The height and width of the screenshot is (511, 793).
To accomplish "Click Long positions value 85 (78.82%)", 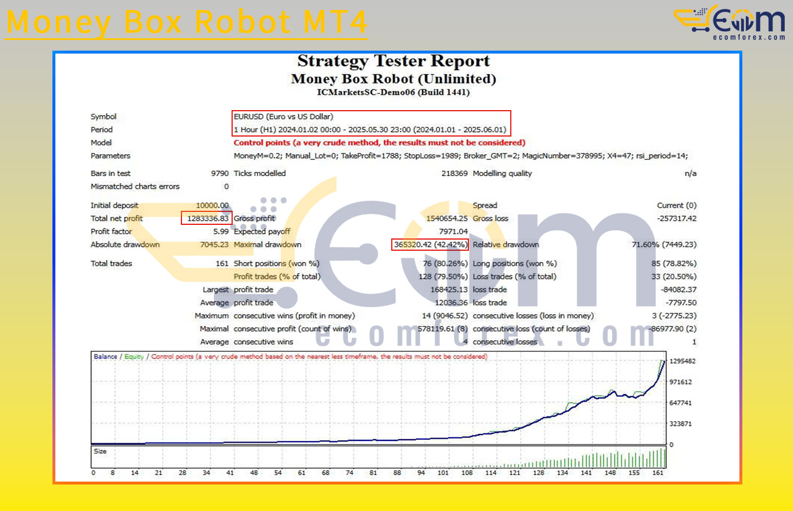I will point(674,264).
